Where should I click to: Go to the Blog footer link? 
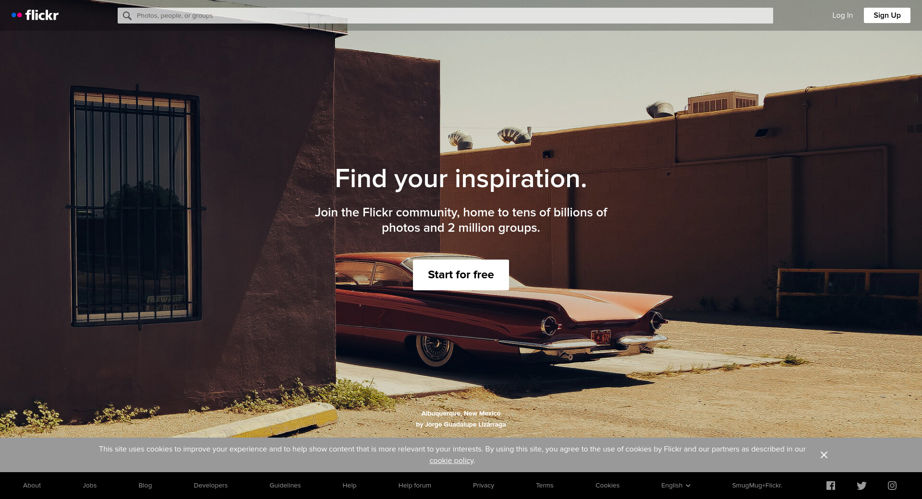[x=145, y=486]
